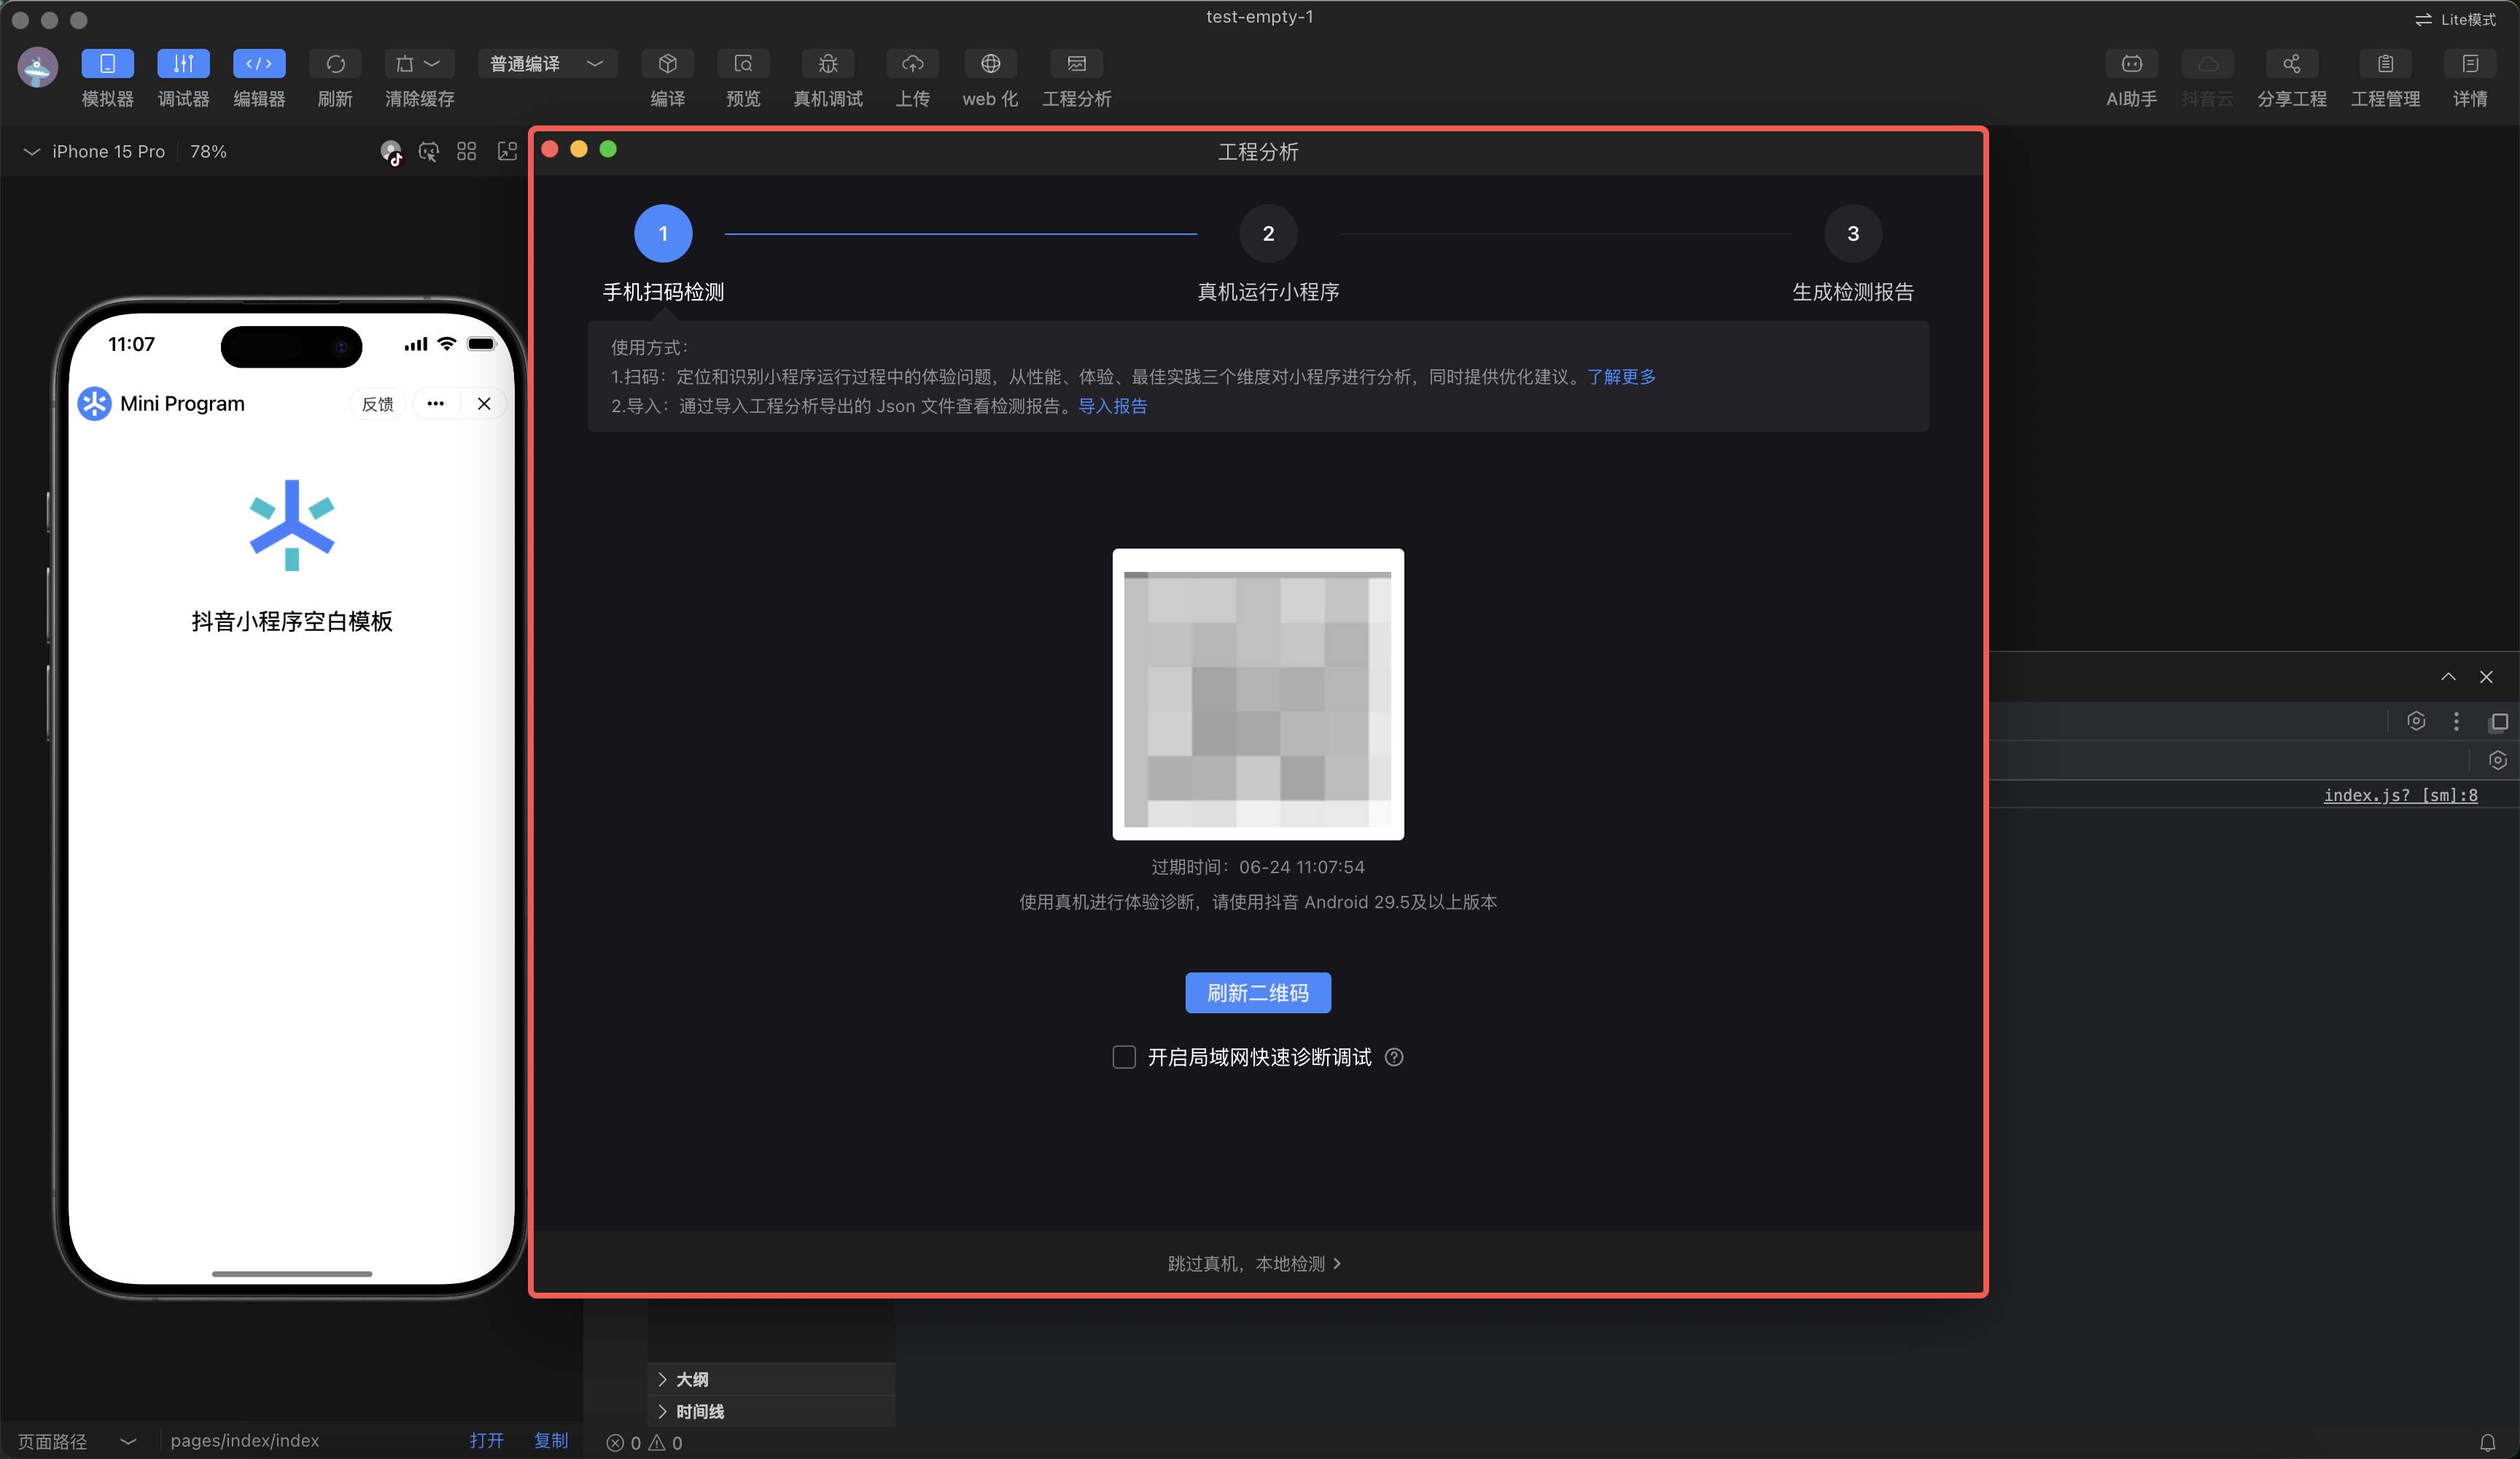
Task: Enable 开启局域网快速诊断调试 checkbox
Action: (x=1124, y=1057)
